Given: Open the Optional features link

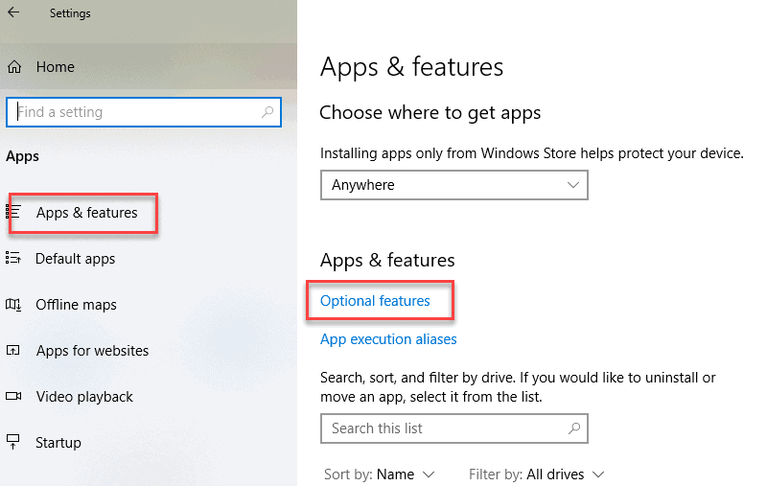Looking at the screenshot, I should 375,301.
